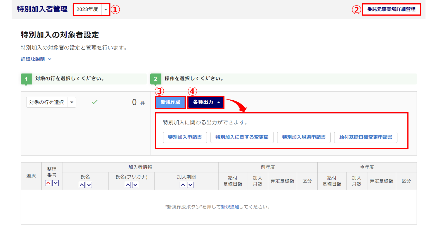Sort 加入期間 column ascending
The image size is (440, 226).
(x=183, y=185)
